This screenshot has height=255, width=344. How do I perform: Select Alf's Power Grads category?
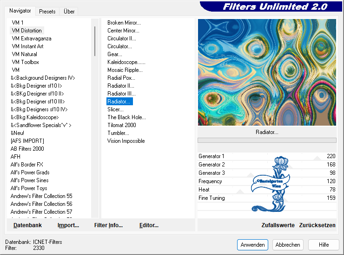[x=30, y=172]
